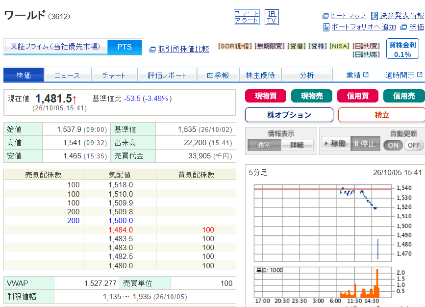425x307 pixels.
Task: Click the 1,484.0 bid price
Action: (x=121, y=230)
